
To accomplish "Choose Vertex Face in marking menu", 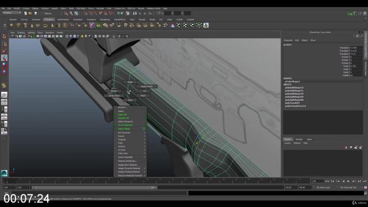I will click(x=114, y=96).
